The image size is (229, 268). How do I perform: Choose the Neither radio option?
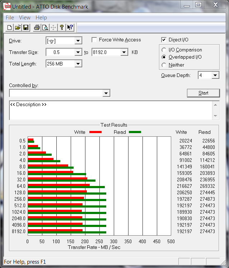coord(164,65)
